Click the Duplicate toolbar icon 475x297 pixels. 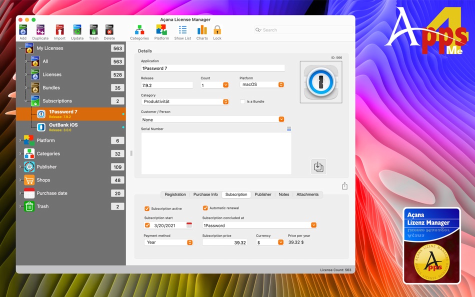[x=40, y=30]
